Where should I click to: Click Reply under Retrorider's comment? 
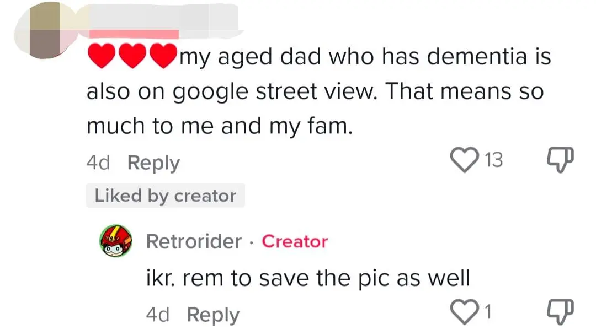tap(213, 315)
